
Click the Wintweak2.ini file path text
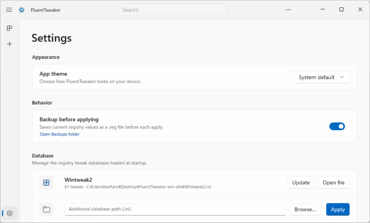coord(149,187)
